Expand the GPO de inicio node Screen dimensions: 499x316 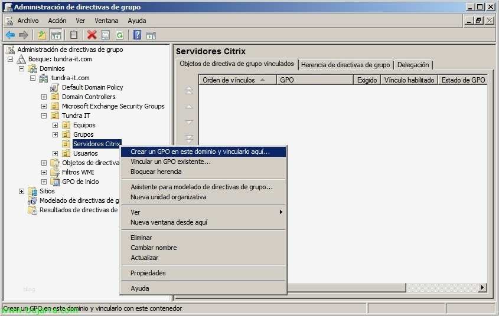click(44, 182)
